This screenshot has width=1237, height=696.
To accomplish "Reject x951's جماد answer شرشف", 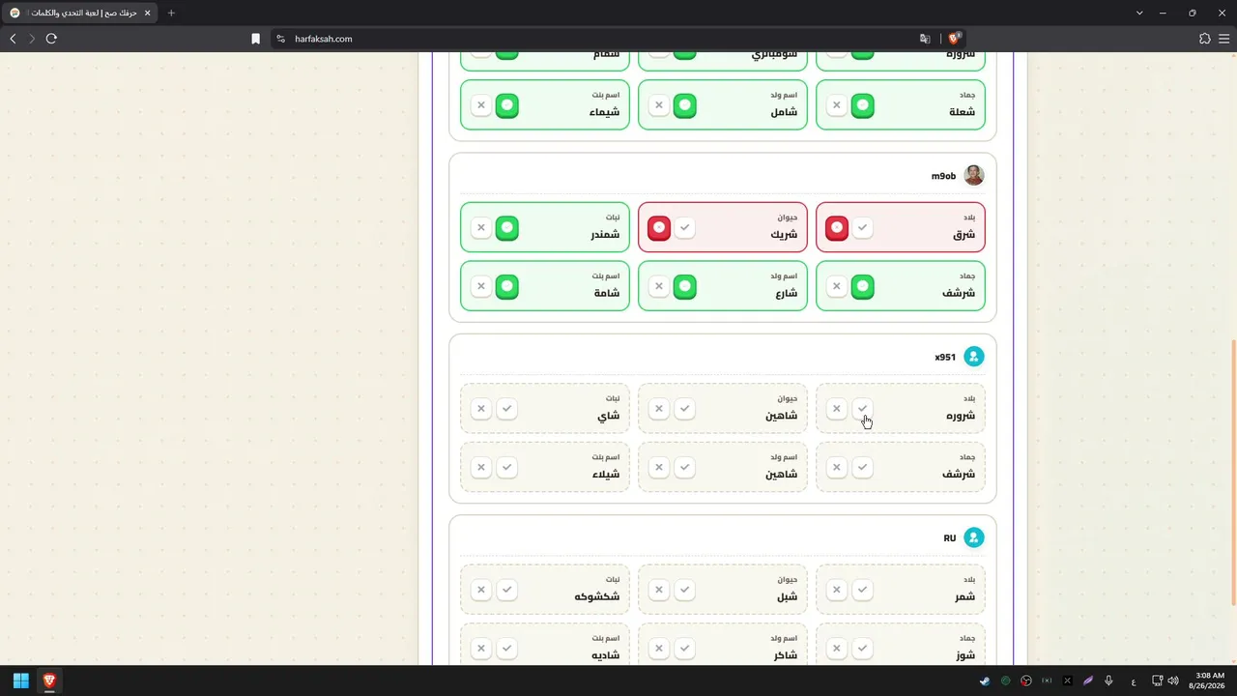I will [837, 467].
